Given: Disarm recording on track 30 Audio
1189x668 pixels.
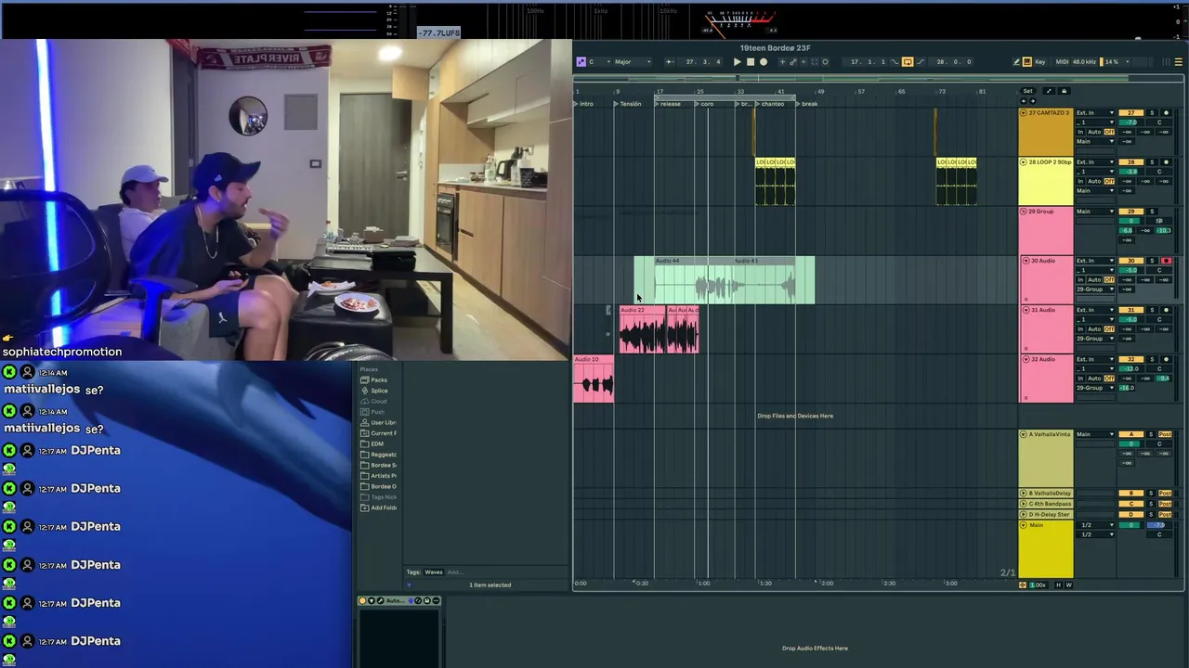Looking at the screenshot, I should tap(1167, 261).
